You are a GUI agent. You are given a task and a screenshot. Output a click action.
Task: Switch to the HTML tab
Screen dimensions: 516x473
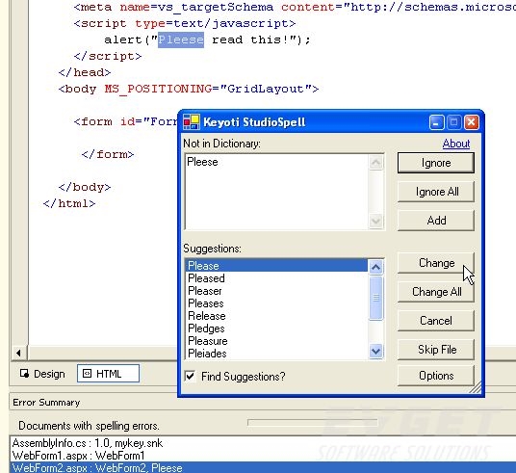[x=108, y=374]
